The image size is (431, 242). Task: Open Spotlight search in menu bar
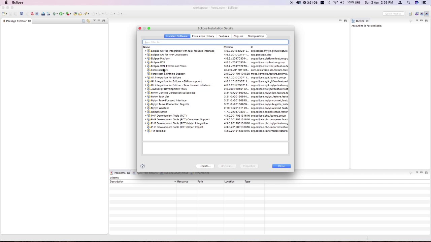408,2
